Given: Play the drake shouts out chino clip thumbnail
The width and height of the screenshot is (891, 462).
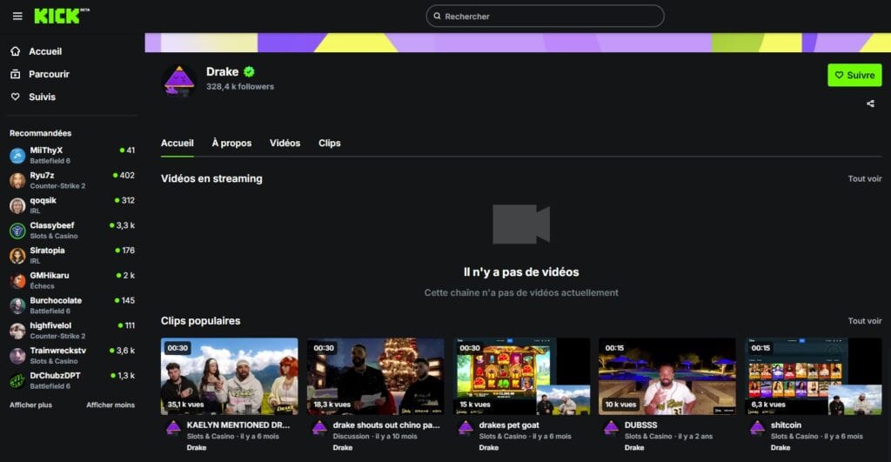Looking at the screenshot, I should click(x=376, y=376).
